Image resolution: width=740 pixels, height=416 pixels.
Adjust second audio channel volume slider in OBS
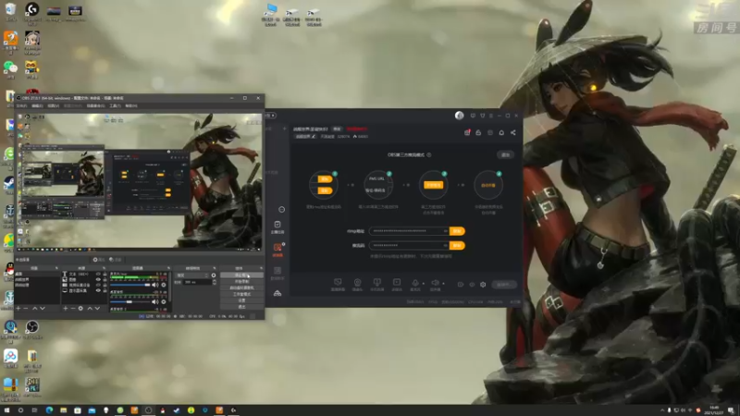129,302
